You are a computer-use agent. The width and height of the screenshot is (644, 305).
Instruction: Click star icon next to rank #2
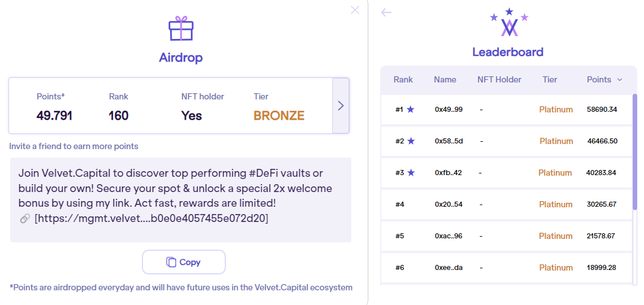click(411, 141)
